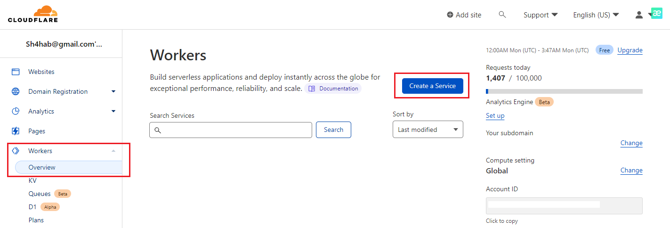Open the Sort by Last modified dropdown
670x228 pixels.
[x=428, y=130]
